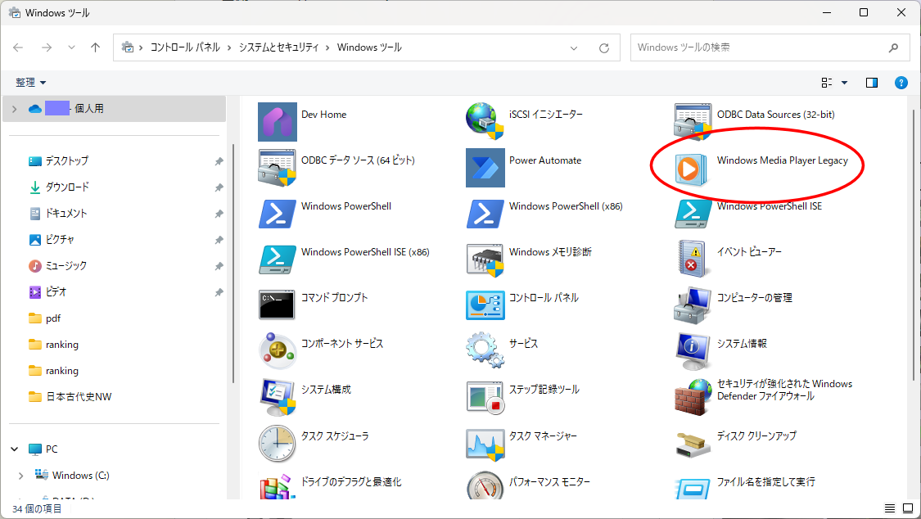Go up one folder level
The height and width of the screenshot is (519, 921).
point(95,47)
